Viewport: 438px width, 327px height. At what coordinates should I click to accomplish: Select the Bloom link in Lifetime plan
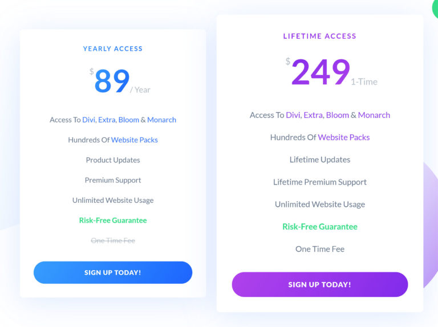pyautogui.click(x=337, y=115)
